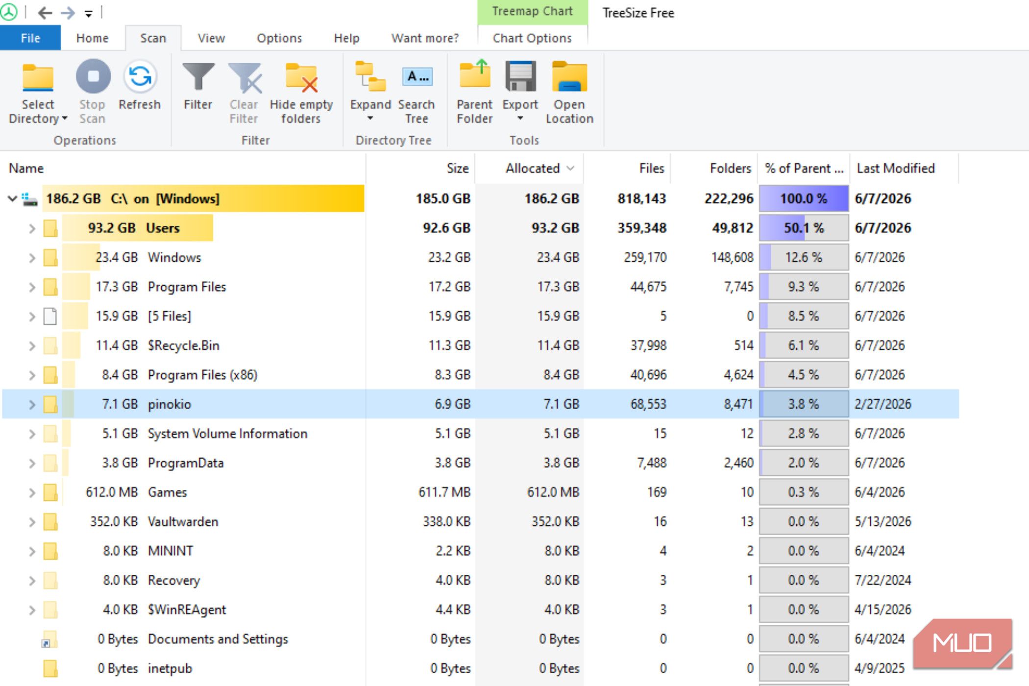Viewport: 1029px width, 686px height.
Task: Click the Clear Filter icon
Action: [245, 77]
